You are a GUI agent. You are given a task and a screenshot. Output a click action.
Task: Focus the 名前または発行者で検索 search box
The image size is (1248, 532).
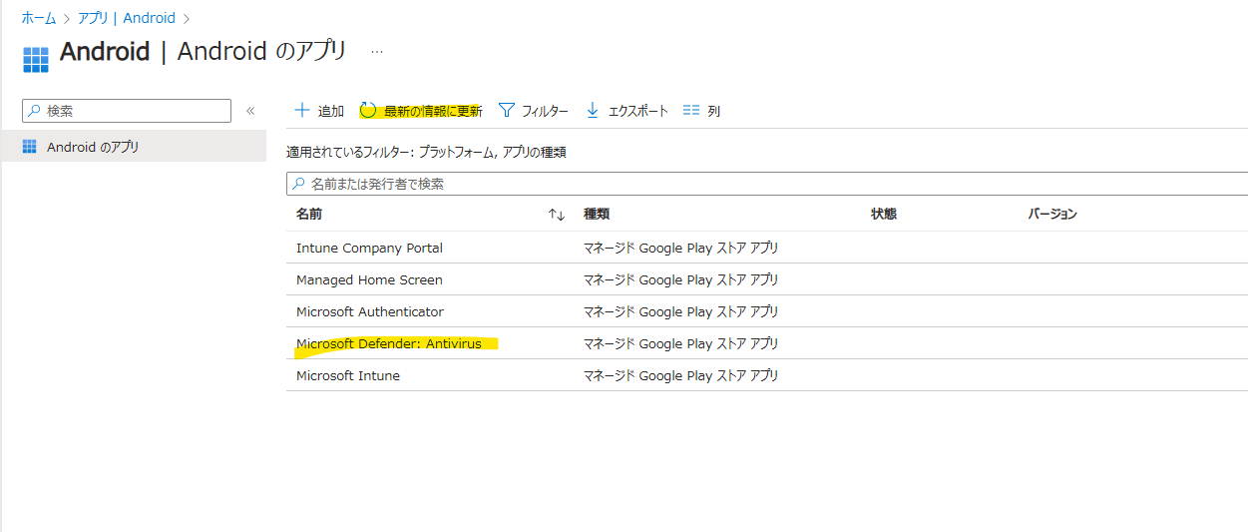(766, 184)
